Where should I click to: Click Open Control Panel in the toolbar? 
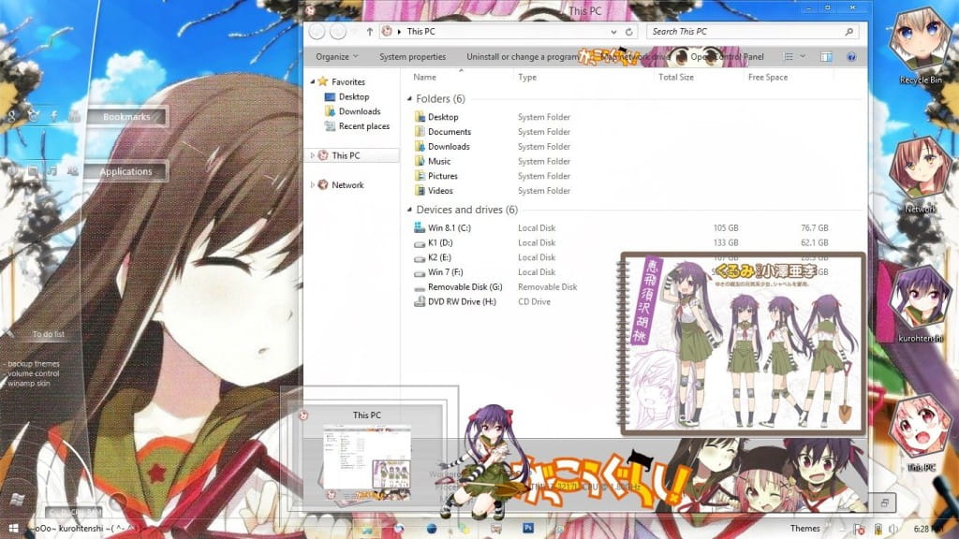pyautogui.click(x=729, y=56)
